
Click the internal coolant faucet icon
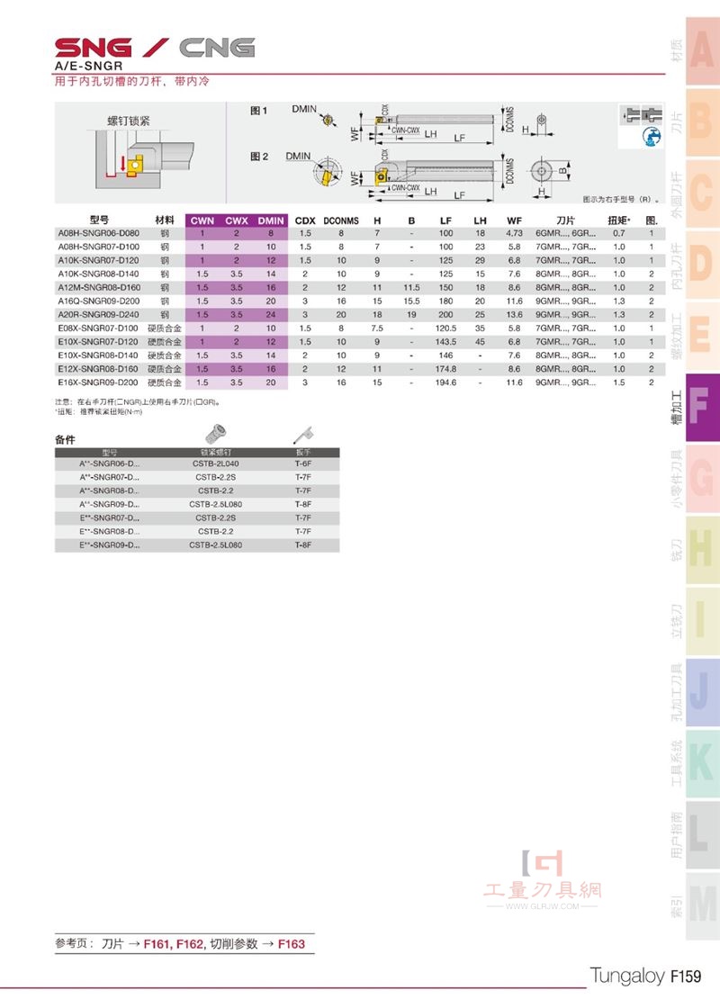point(652,136)
